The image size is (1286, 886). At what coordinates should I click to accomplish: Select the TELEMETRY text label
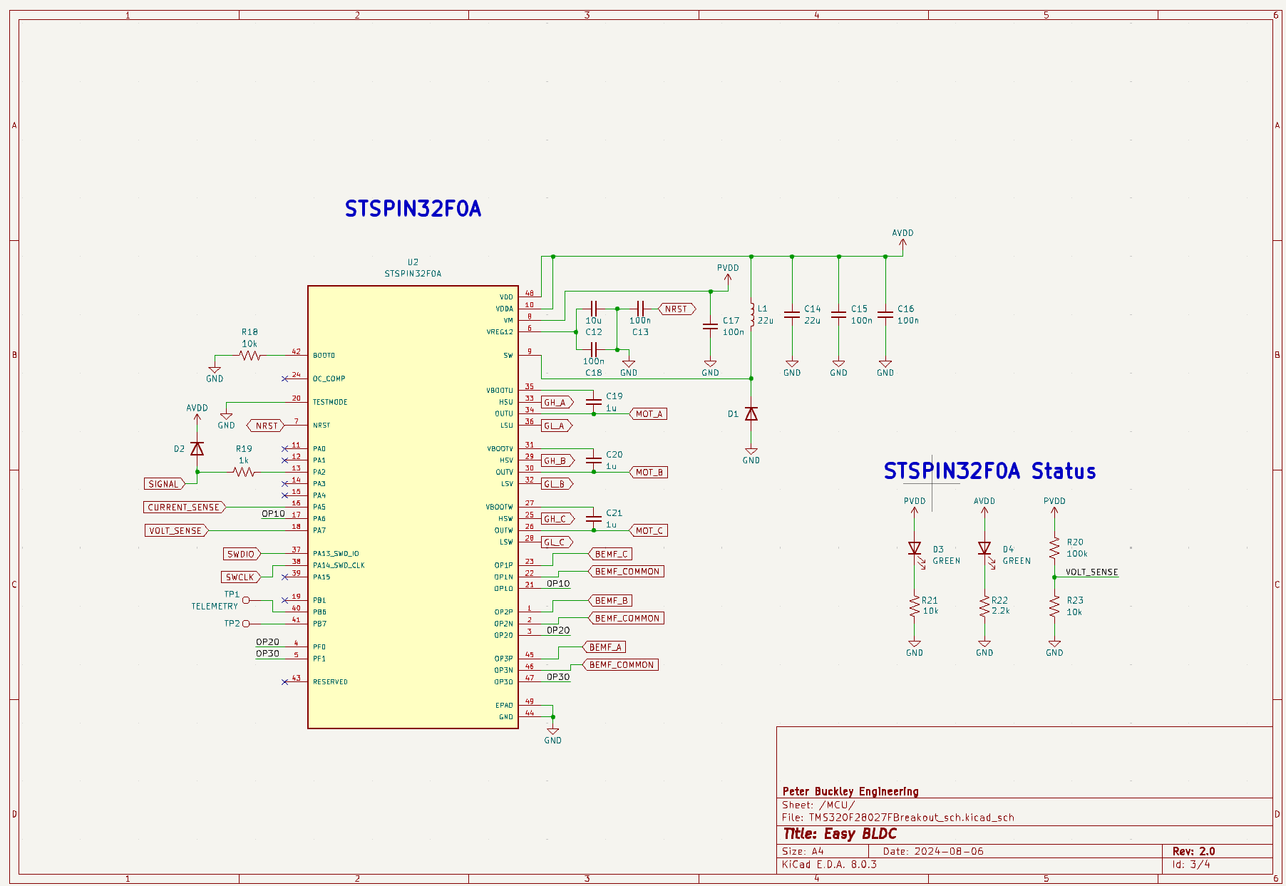215,606
